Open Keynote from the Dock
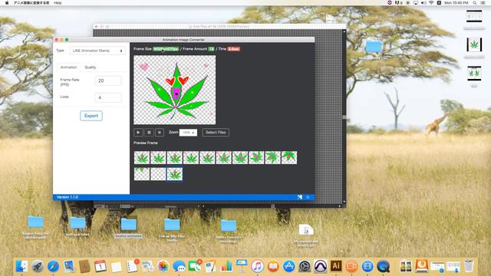This screenshot has width=491, height=276. (x=242, y=266)
